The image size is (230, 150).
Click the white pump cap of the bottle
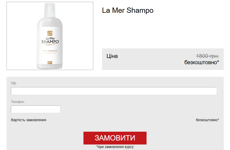coord(50,10)
